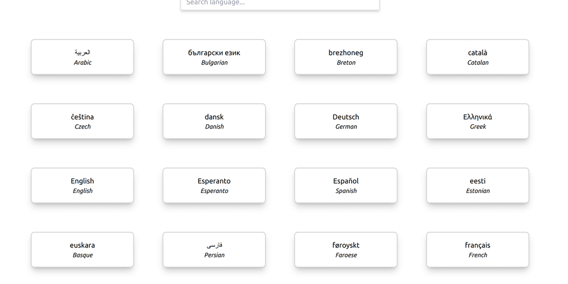Select English as the language
Viewport: 568px width, 284px height.
click(x=82, y=185)
